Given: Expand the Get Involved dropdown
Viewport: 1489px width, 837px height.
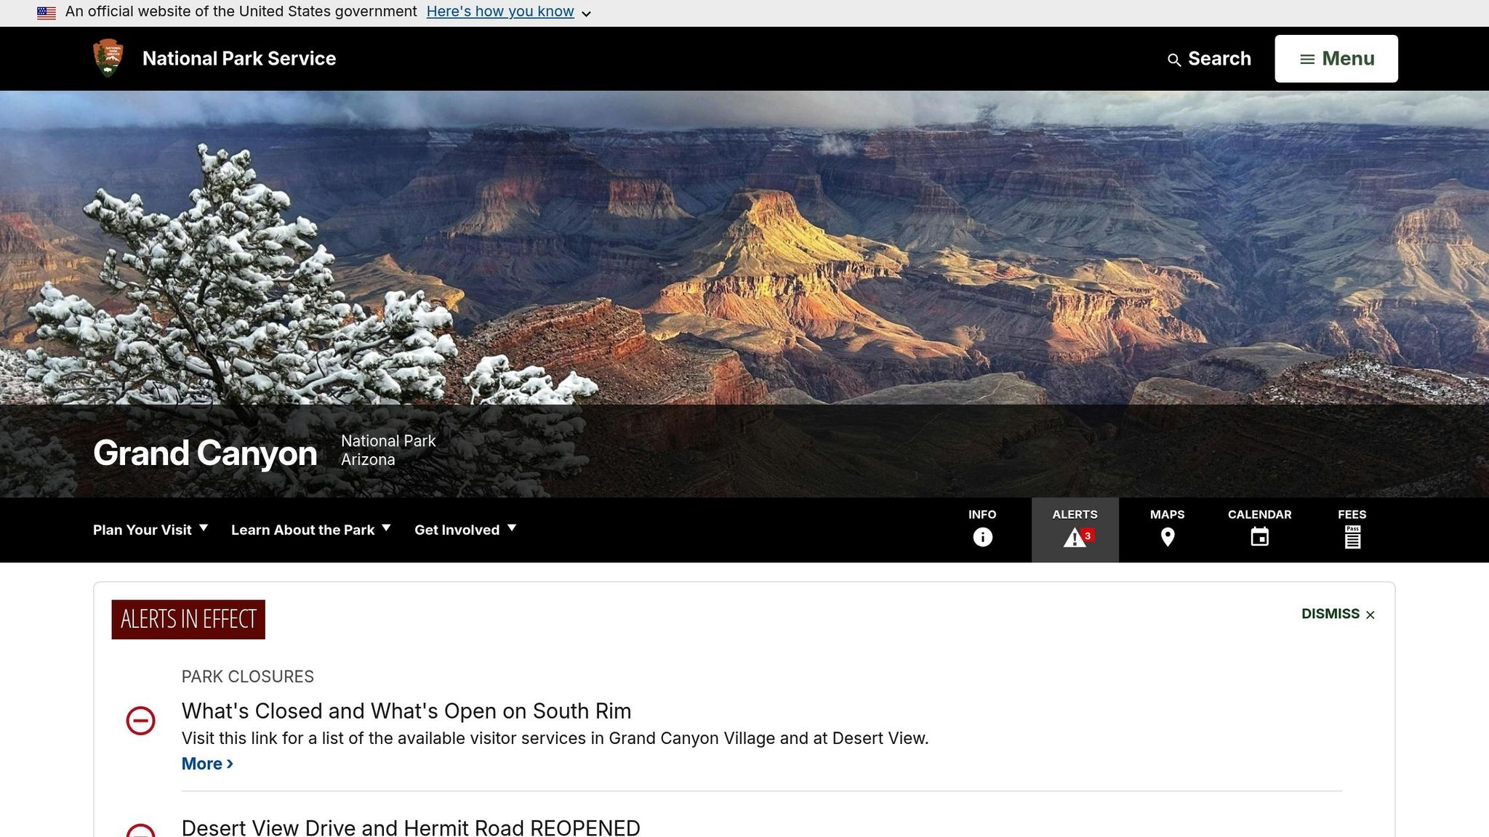Looking at the screenshot, I should click(465, 530).
